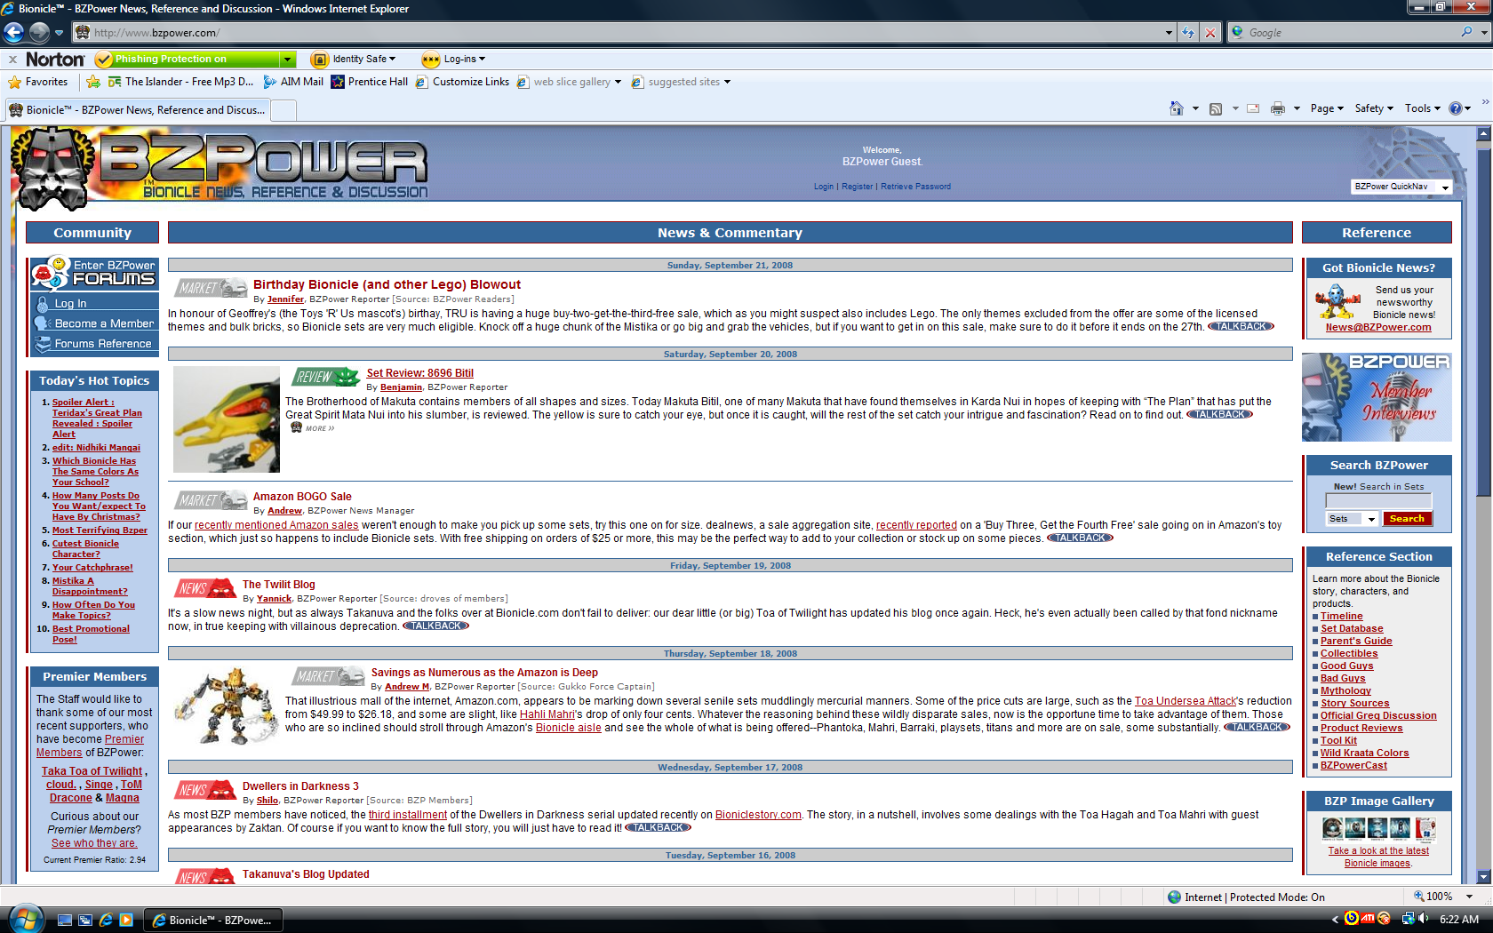Click the Search in Sets text field
This screenshot has height=933, width=1493.
click(1378, 501)
